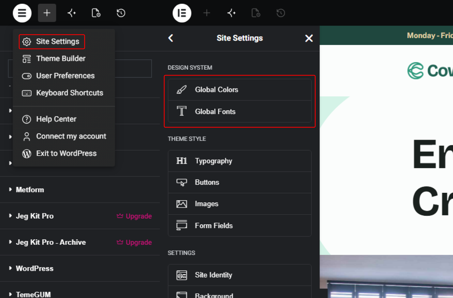Expand the Metform widget category

click(x=80, y=190)
